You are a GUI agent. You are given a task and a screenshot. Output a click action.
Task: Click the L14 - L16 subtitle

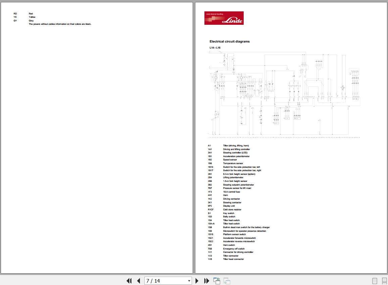pos(215,48)
